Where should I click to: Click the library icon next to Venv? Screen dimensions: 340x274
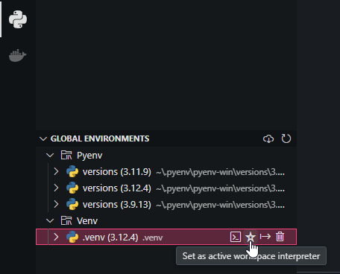66,220
